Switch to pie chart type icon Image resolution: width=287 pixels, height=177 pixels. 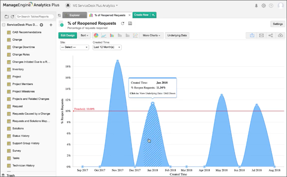96,35
